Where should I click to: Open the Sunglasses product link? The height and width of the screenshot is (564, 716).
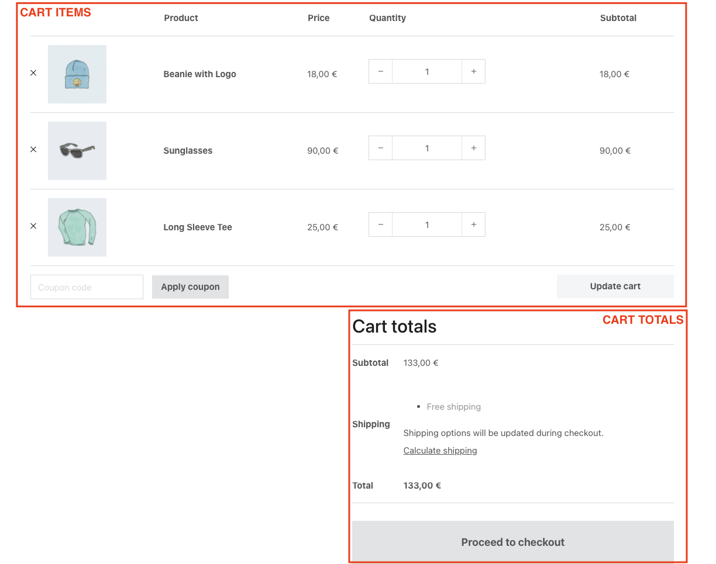188,151
